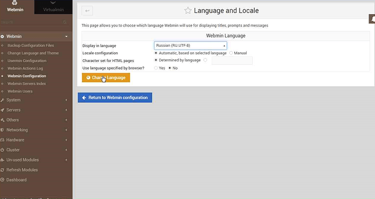
Task: Open the Dashboard link
Action: click(x=16, y=180)
